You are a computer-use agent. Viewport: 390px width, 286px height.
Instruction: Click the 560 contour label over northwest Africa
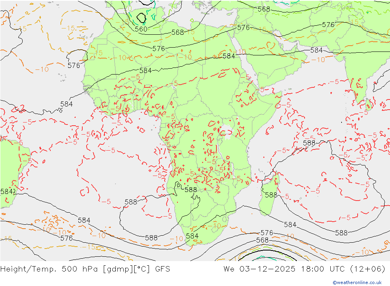[141, 29]
